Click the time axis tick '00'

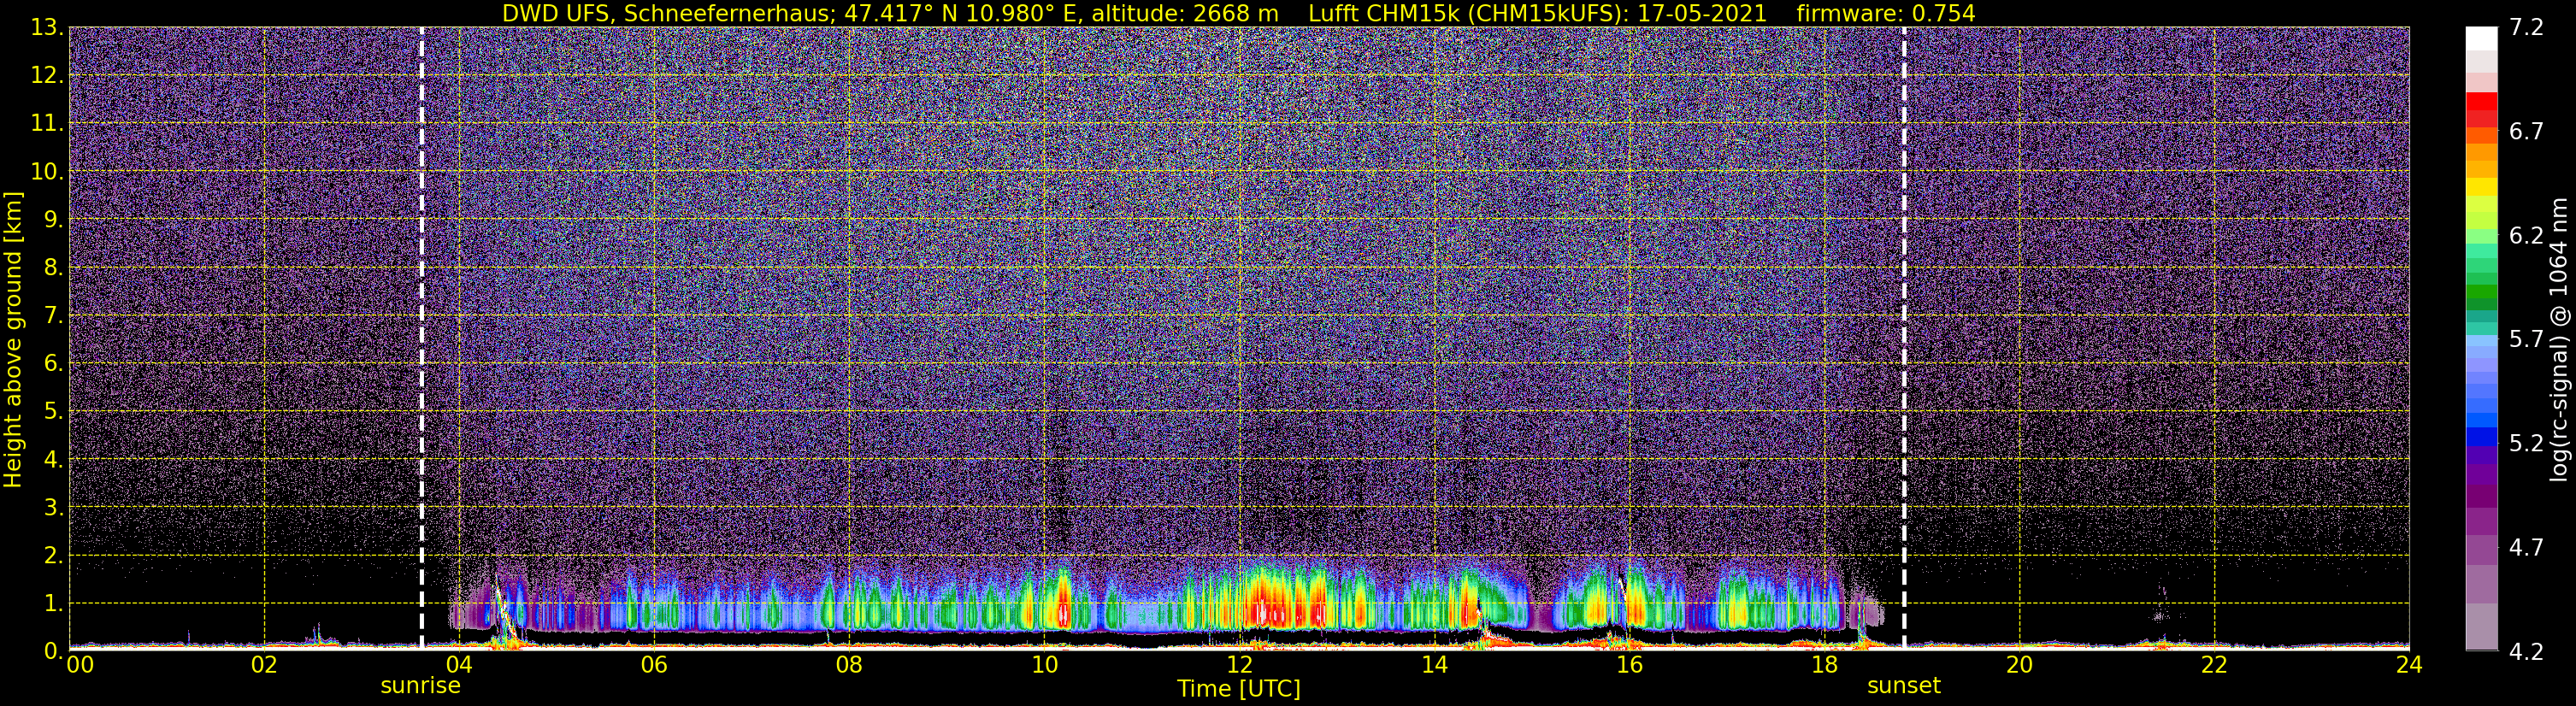(x=79, y=666)
